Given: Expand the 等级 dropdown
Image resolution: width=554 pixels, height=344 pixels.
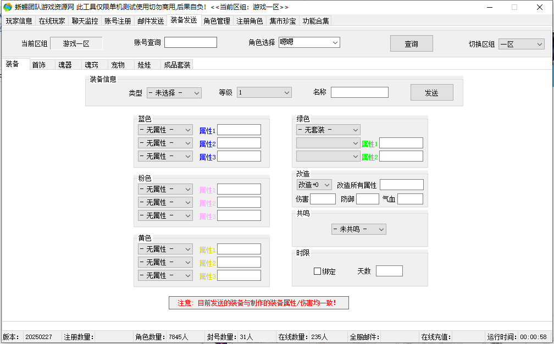Looking at the screenshot, I should point(264,93).
